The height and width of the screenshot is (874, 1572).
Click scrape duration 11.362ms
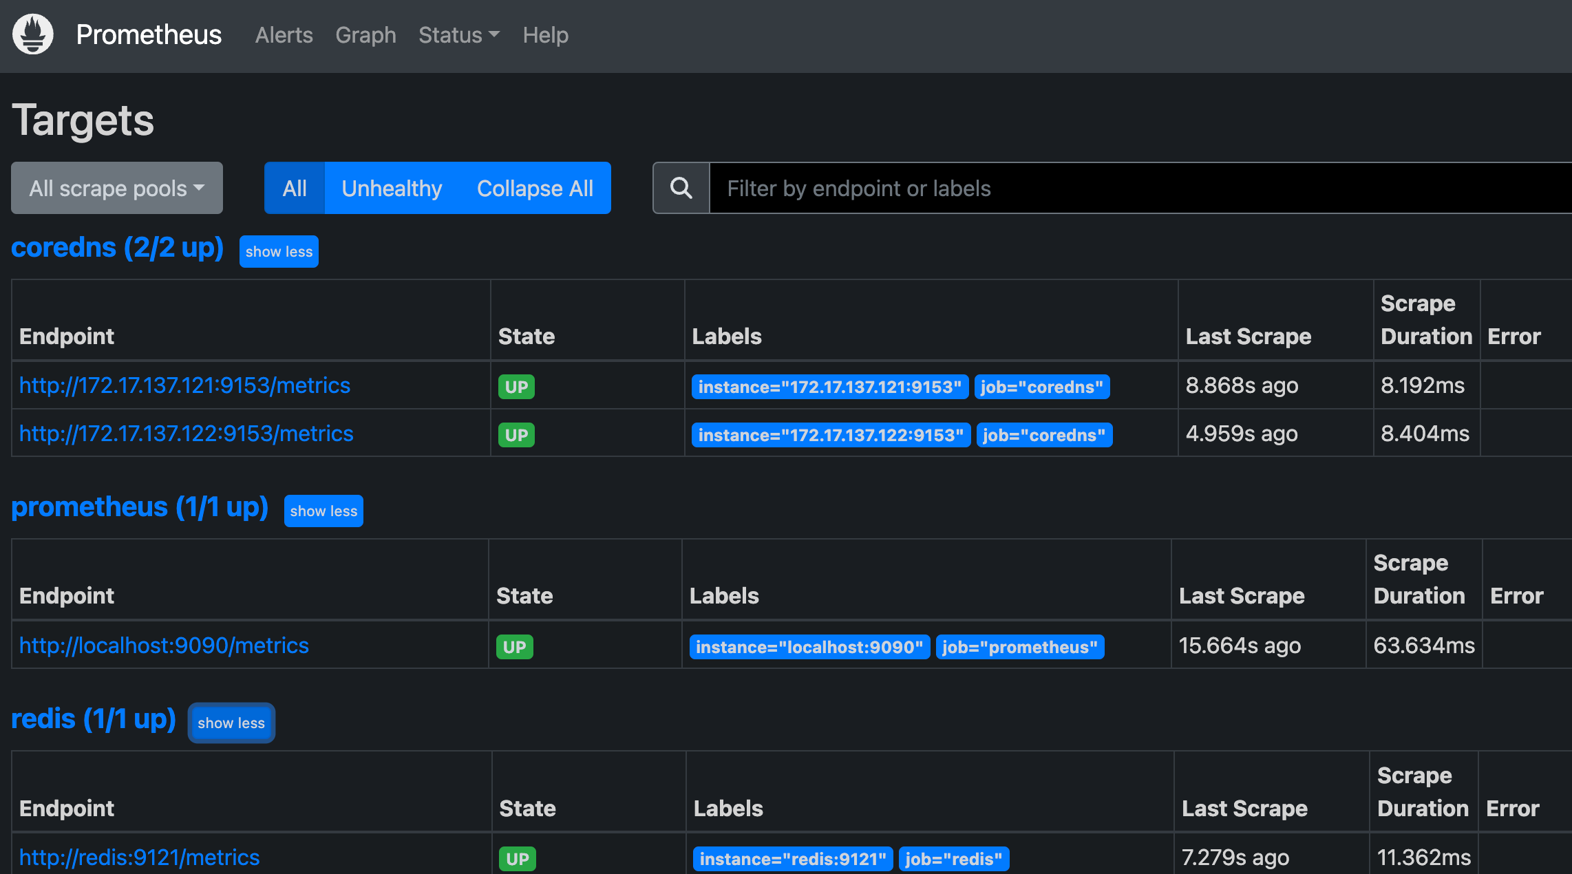tap(1424, 857)
